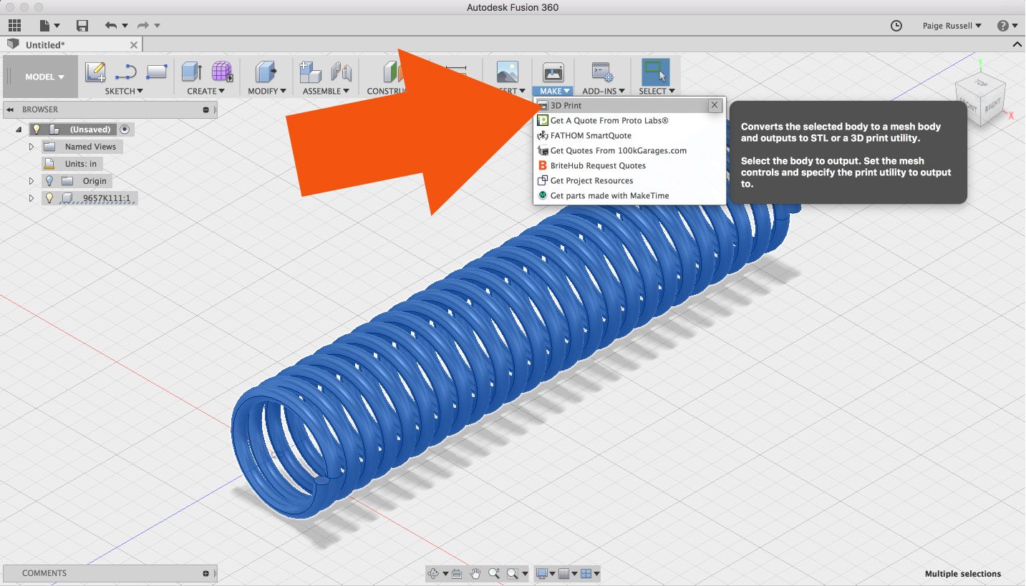Open the Help question mark menu
This screenshot has height=586, width=1026.
1006,26
